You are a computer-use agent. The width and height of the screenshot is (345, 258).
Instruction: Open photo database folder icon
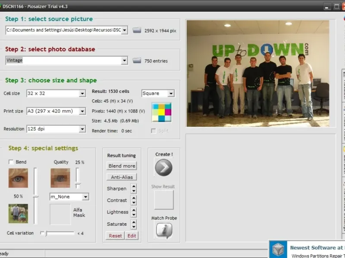click(137, 61)
